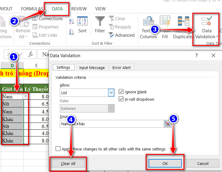Image resolution: width=222 pixels, height=172 pixels.
Task: Click the OK button
Action: click(x=165, y=163)
